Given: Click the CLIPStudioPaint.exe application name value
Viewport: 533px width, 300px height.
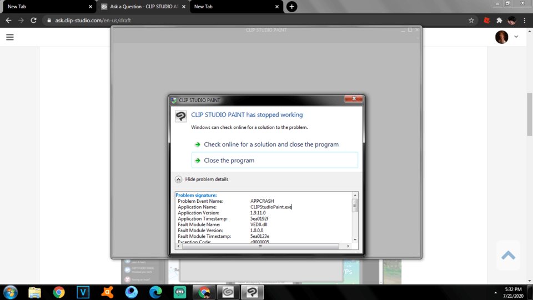Looking at the screenshot, I should (x=271, y=207).
